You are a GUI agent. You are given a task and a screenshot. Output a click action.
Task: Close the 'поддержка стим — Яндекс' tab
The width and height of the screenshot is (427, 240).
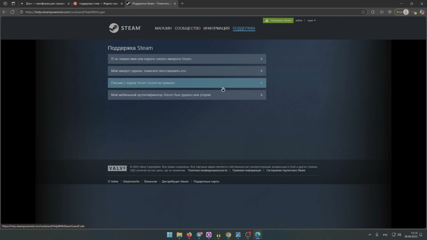click(121, 4)
